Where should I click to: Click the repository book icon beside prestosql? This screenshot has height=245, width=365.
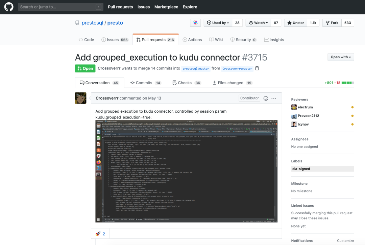77,23
